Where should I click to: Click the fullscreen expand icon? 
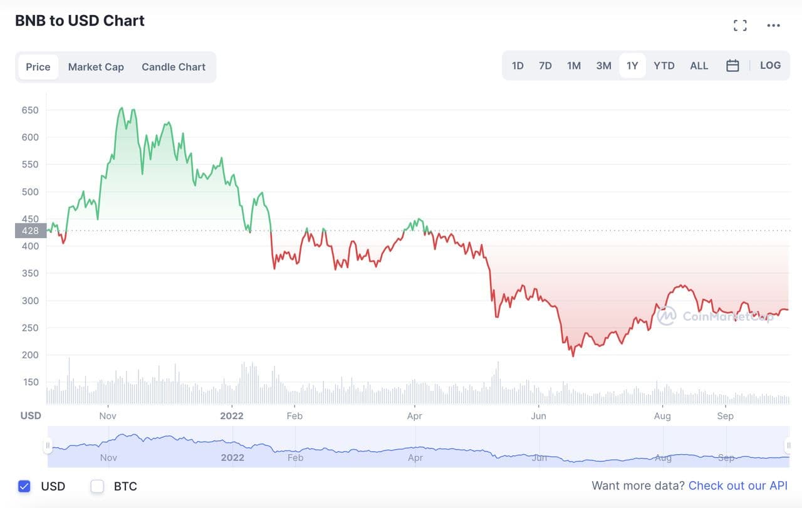tap(740, 25)
